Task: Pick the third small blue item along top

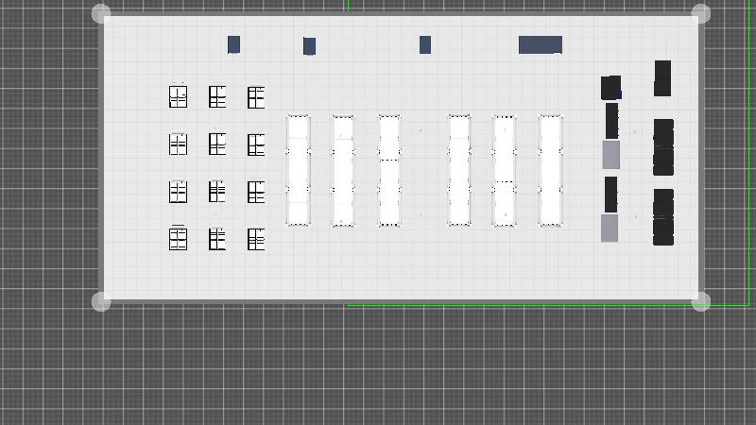Action: [x=425, y=44]
